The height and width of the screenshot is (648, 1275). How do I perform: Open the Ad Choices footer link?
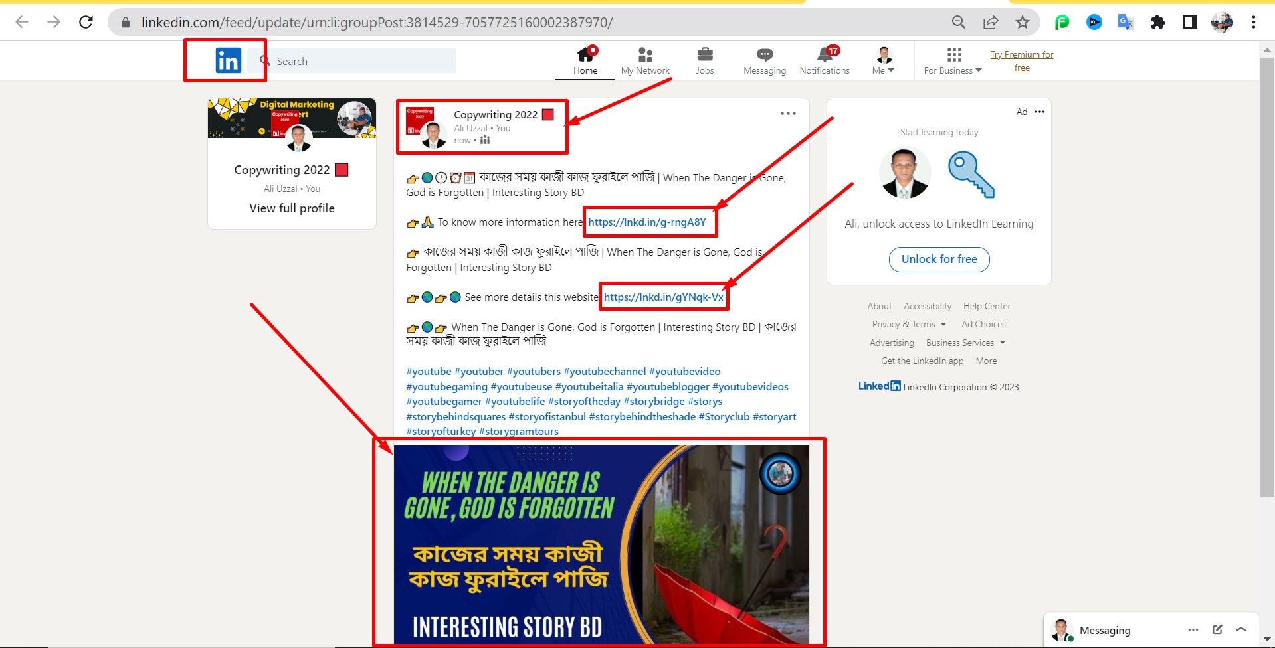983,324
